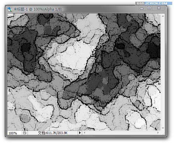
Task: Minimize the untitled document window
Action: click(142, 8)
